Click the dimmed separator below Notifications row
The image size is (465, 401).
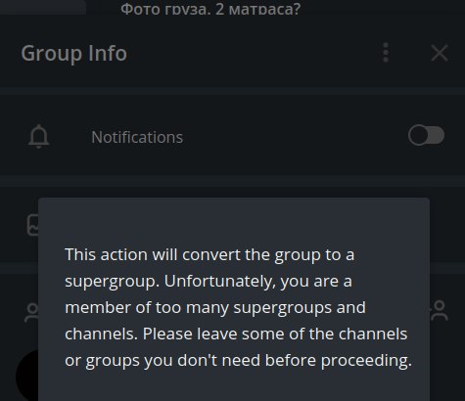[x=232, y=181]
